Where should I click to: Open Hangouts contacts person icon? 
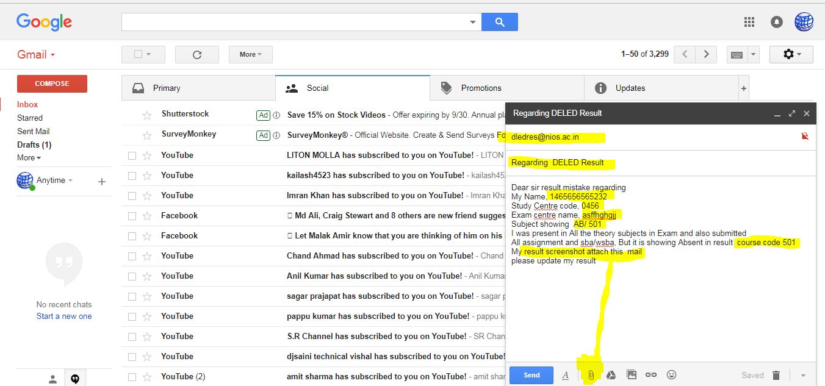(x=53, y=379)
